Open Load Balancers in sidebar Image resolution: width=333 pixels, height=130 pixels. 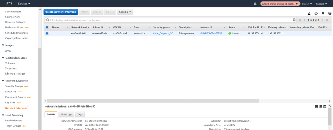coord(13,121)
